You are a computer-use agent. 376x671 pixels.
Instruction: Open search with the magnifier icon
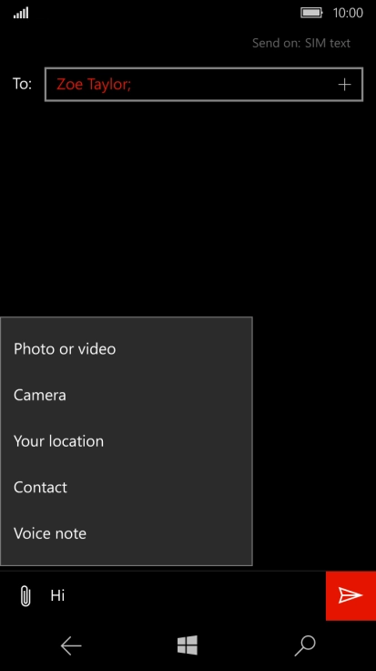tap(305, 645)
